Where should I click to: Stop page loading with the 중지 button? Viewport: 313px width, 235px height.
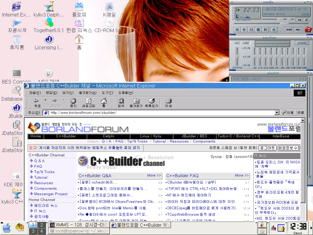(x=73, y=103)
